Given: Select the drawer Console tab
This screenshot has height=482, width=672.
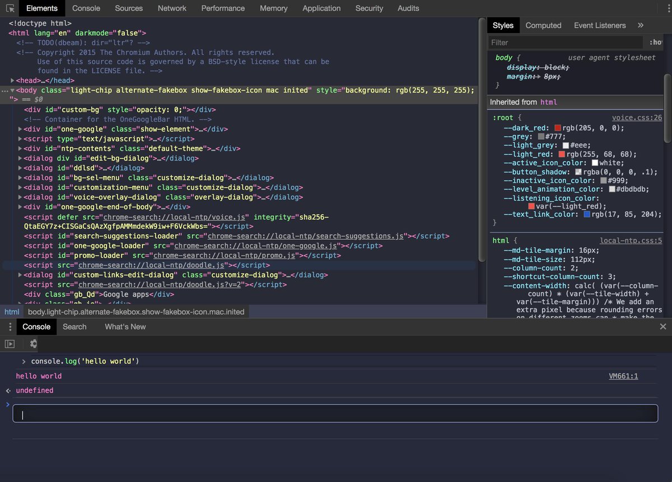Looking at the screenshot, I should click(36, 327).
